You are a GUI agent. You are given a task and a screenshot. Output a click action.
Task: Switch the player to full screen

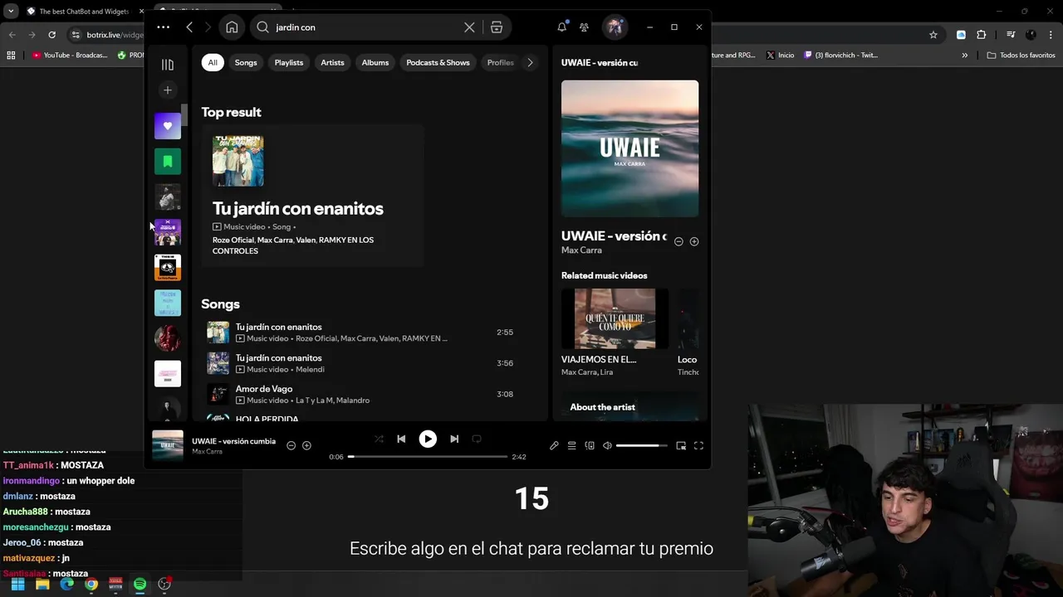pos(698,445)
